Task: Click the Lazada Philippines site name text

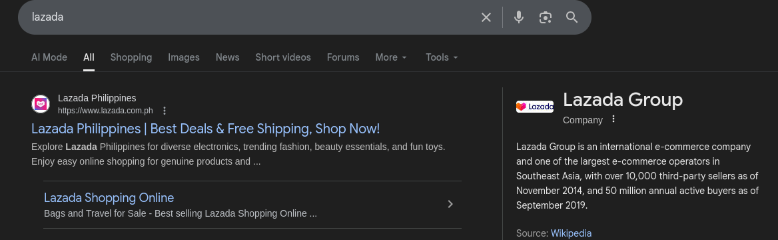Action: click(x=97, y=99)
